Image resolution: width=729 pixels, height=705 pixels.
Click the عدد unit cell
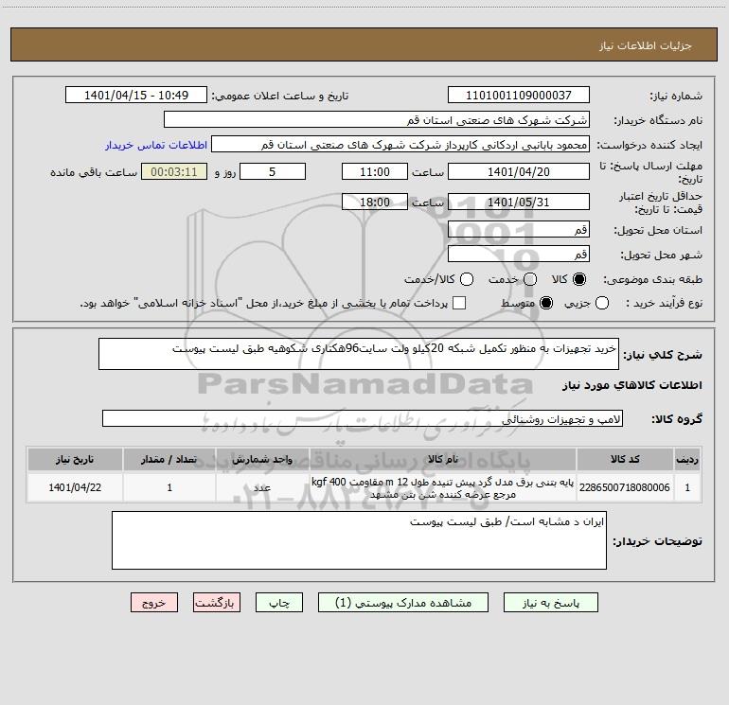262,487
